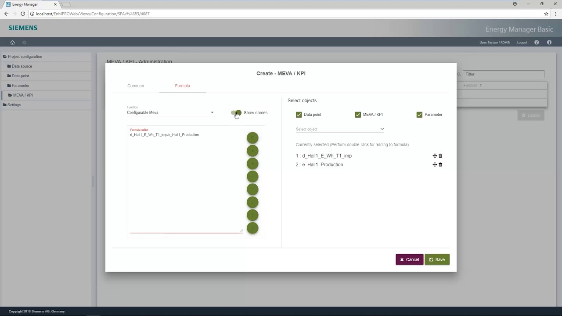Toggle the Show names switch
The height and width of the screenshot is (316, 562).
[236, 113]
